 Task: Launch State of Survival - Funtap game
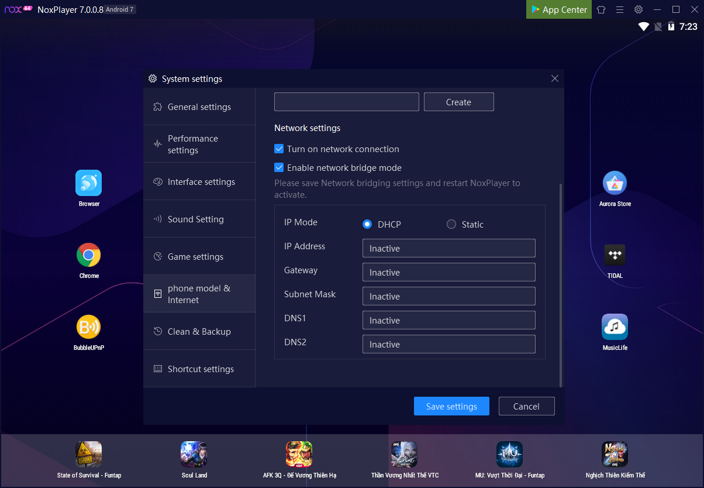point(88,454)
